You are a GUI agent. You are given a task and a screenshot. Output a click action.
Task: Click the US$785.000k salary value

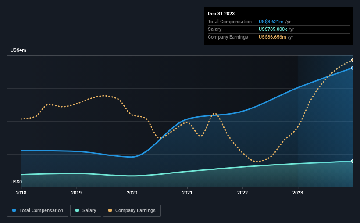click(273, 29)
